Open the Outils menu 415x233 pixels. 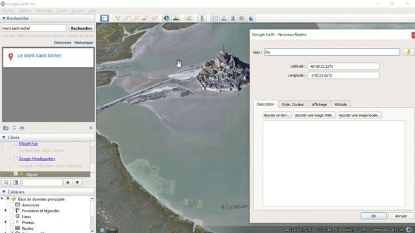pos(62,11)
